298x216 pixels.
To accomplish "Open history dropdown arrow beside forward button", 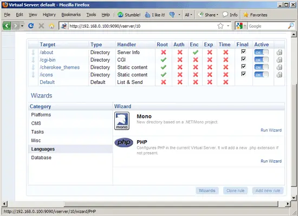I will tap(22, 26).
